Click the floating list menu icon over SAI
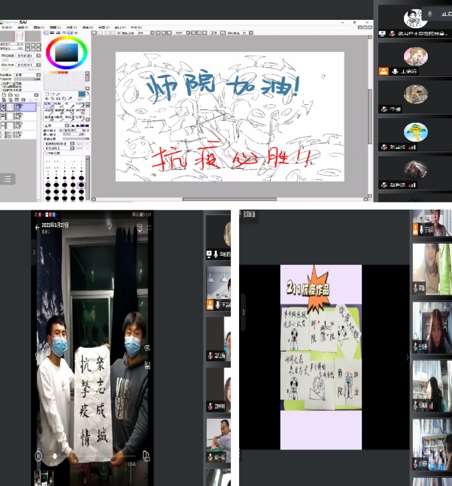The image size is (452, 486). point(8,179)
